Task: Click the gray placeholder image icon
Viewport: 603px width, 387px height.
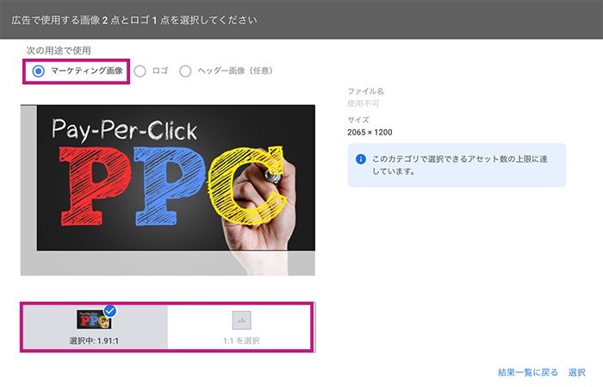Action: tap(241, 321)
